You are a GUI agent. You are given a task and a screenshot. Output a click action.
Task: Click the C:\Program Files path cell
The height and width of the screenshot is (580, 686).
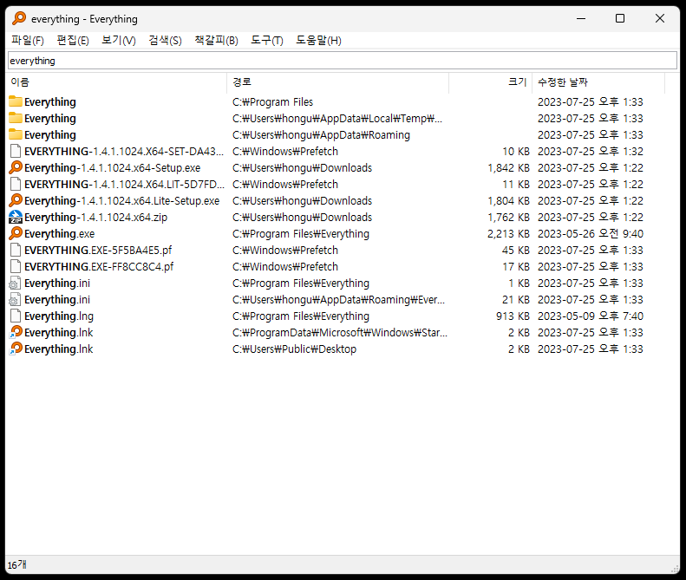(272, 102)
